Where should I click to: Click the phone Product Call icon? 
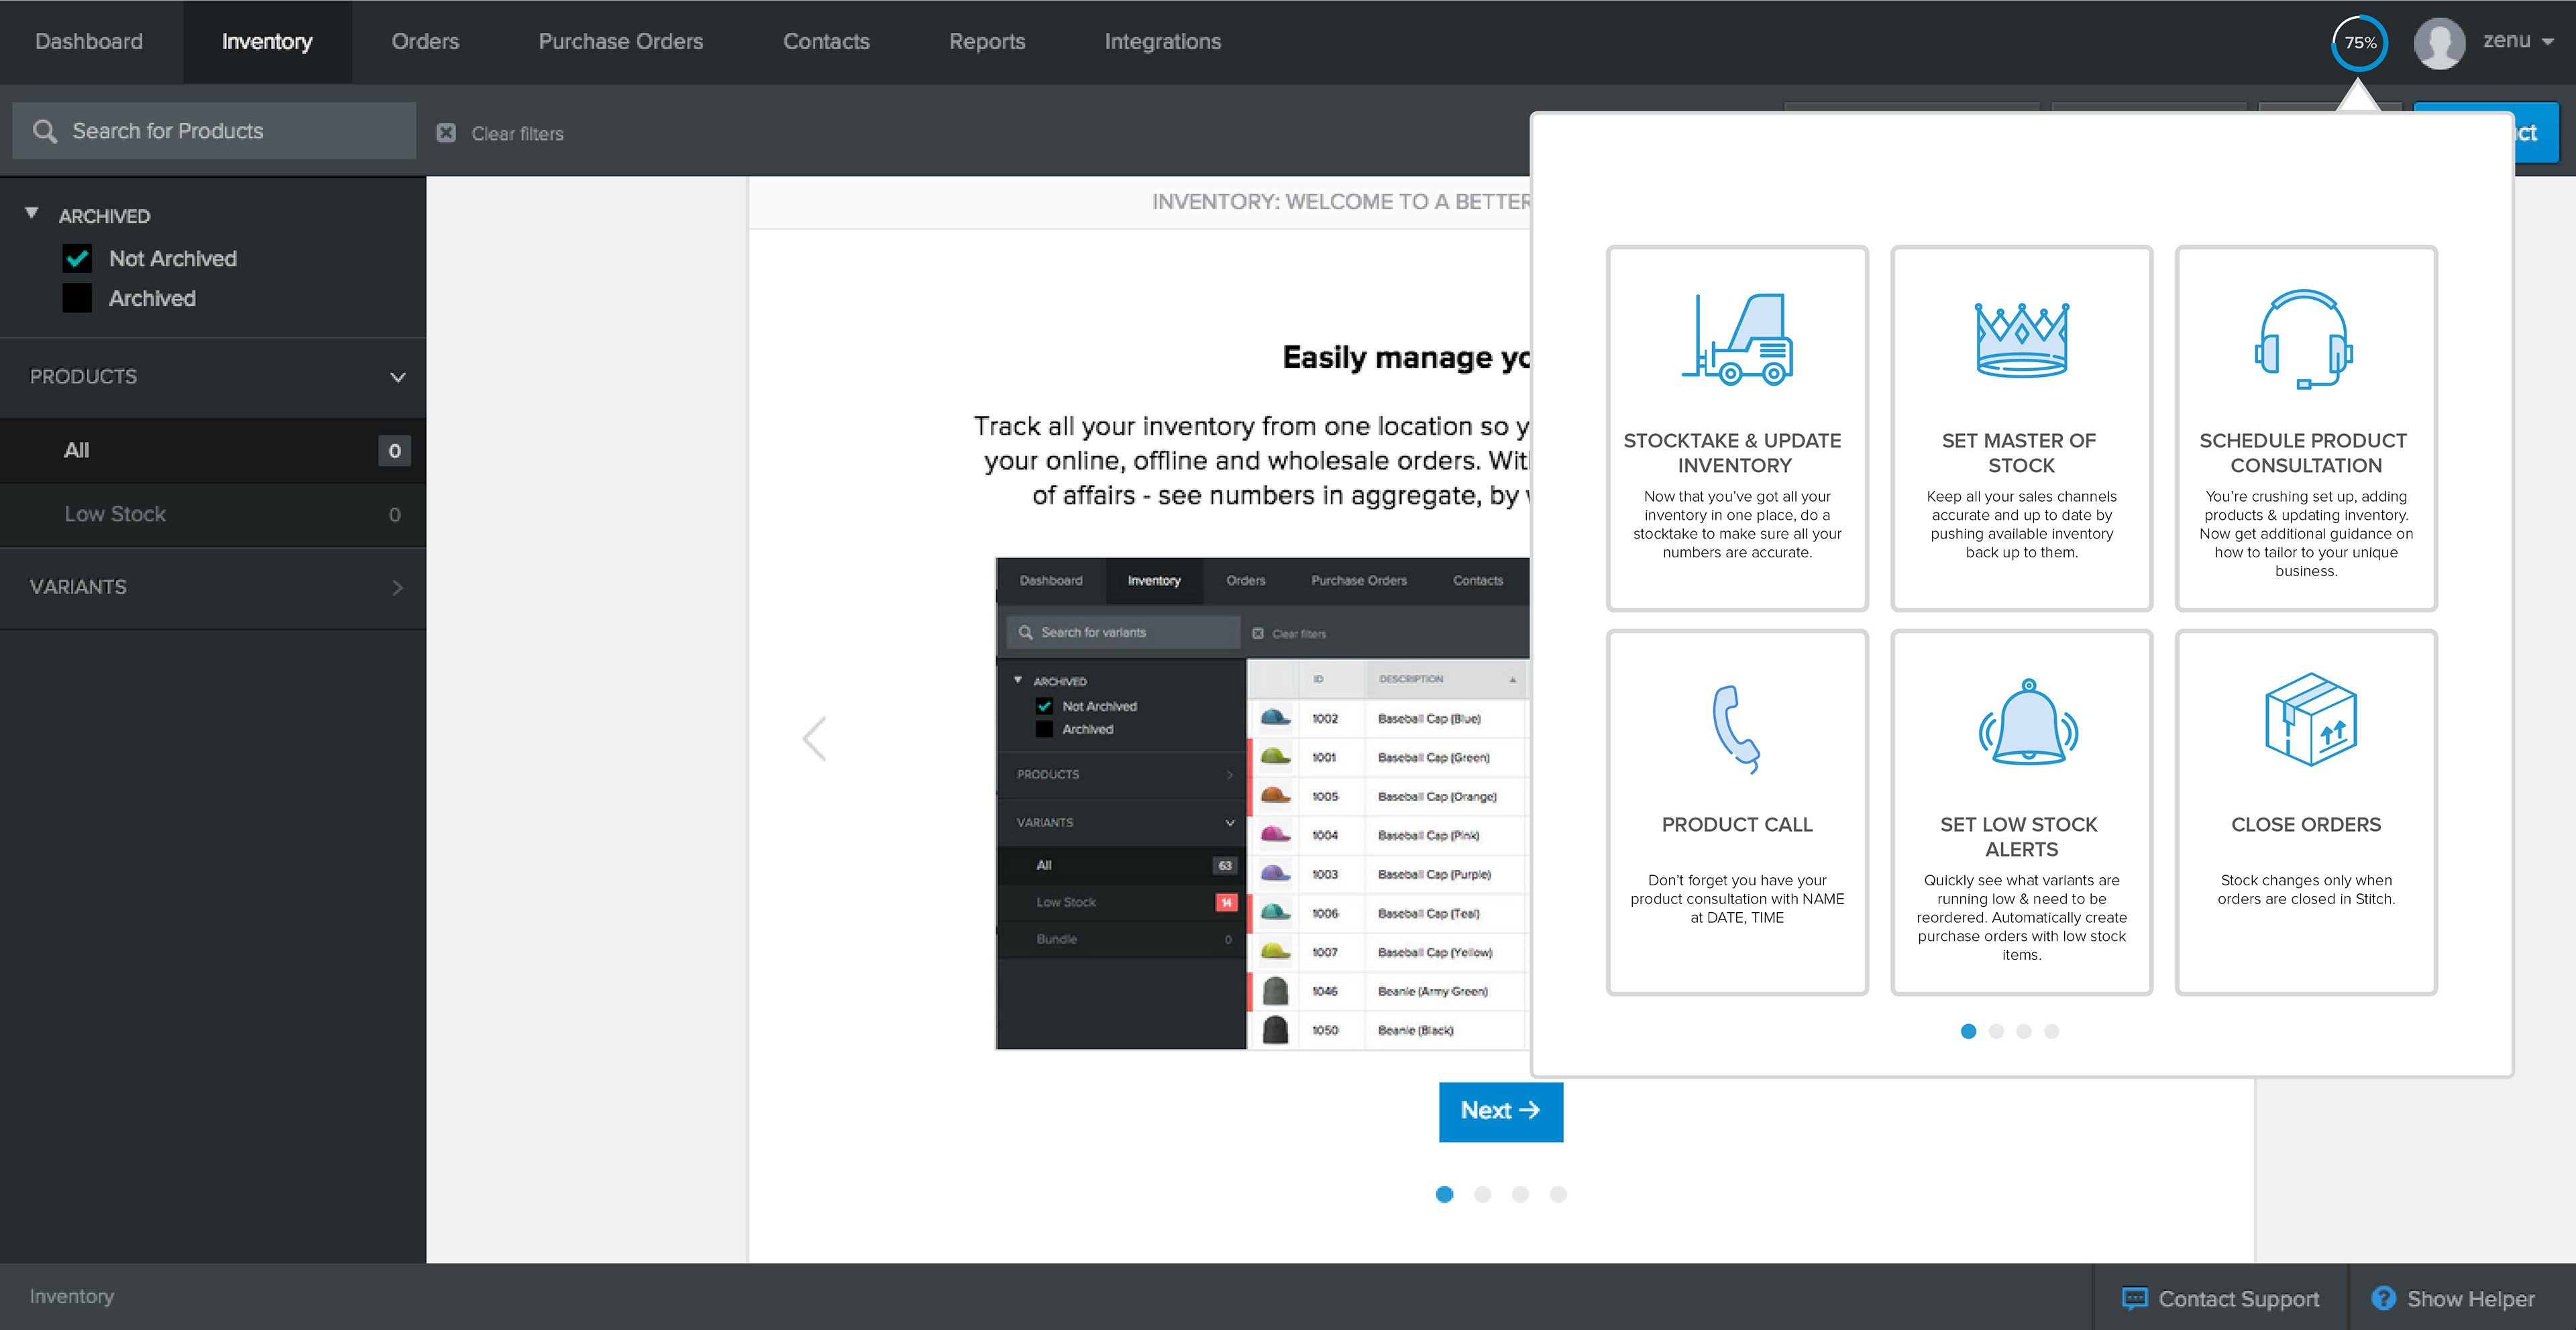[1737, 728]
